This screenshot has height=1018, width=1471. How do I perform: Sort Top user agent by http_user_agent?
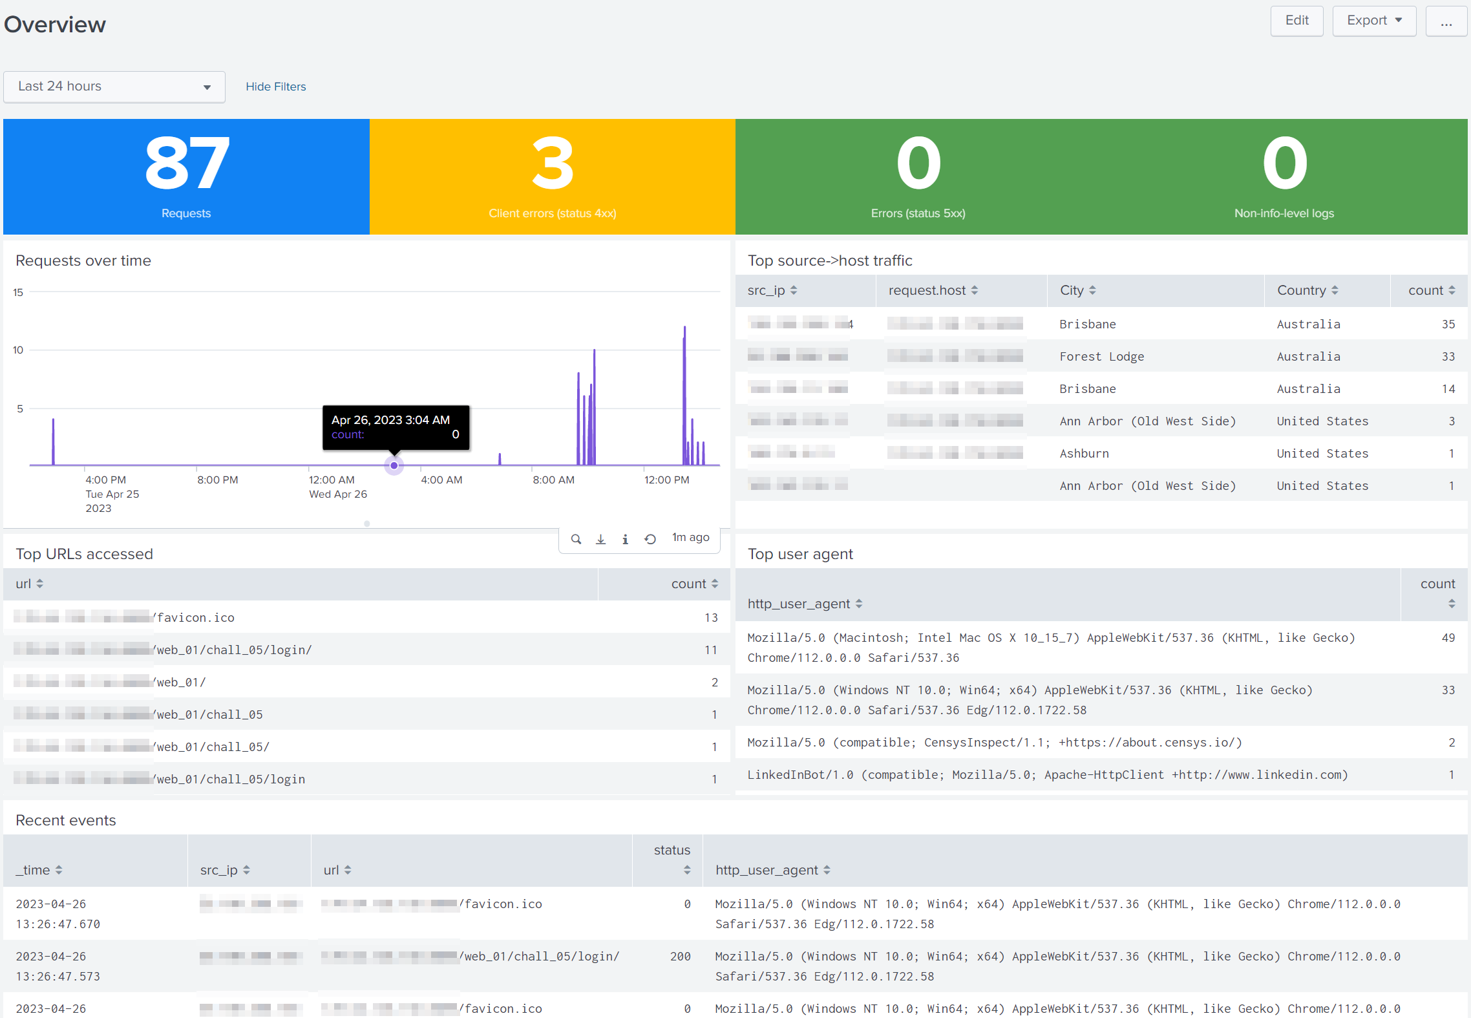(x=805, y=604)
